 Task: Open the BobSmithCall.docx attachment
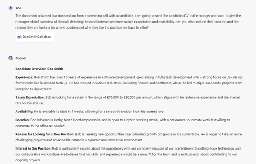pos(35,37)
